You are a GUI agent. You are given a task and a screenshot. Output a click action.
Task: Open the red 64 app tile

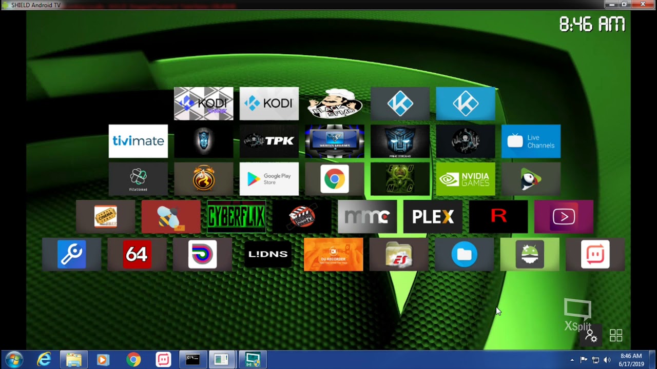point(137,254)
